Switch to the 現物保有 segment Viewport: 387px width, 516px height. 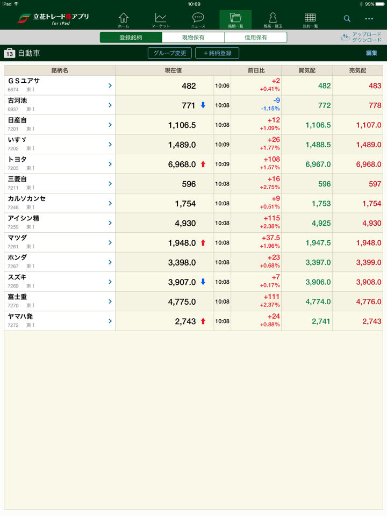193,38
